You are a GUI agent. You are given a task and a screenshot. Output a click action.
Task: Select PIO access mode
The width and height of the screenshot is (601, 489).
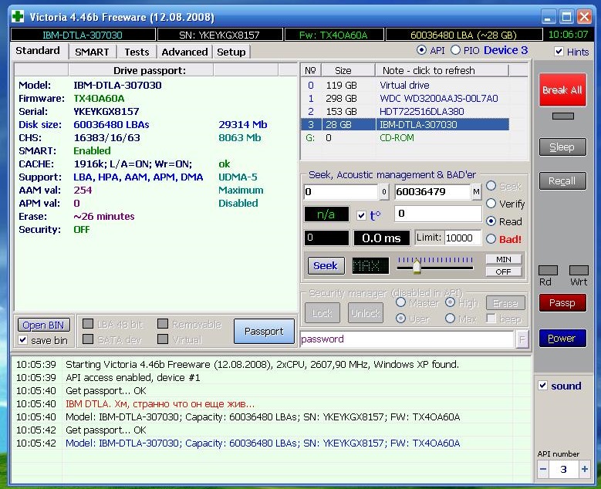455,50
